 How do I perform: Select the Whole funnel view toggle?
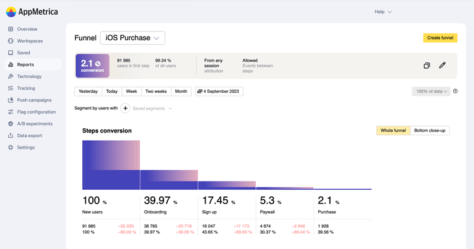click(x=393, y=130)
